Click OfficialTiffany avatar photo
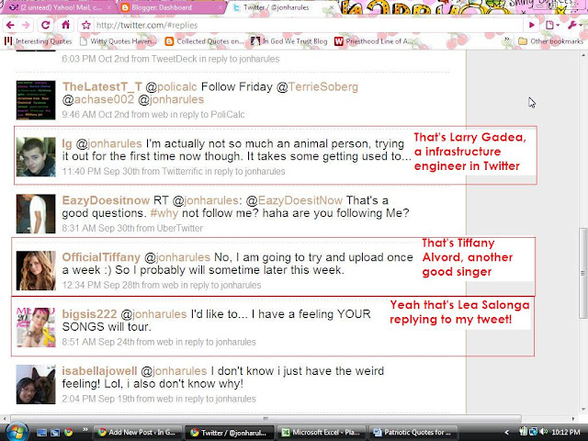The image size is (588, 441). (36, 271)
